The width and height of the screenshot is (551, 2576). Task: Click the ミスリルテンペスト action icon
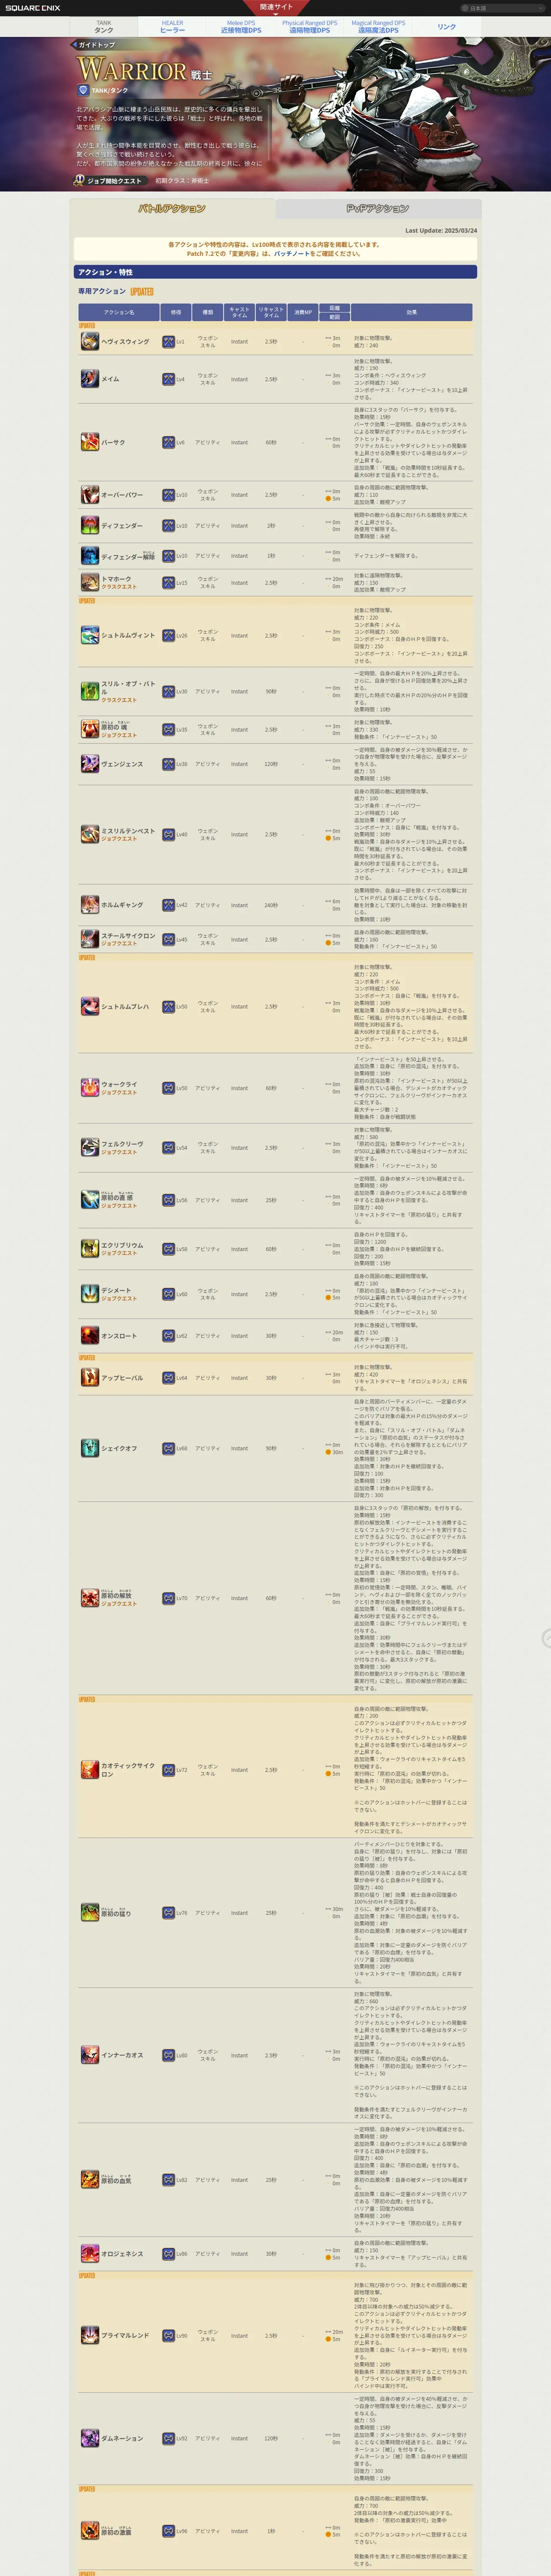tap(90, 834)
